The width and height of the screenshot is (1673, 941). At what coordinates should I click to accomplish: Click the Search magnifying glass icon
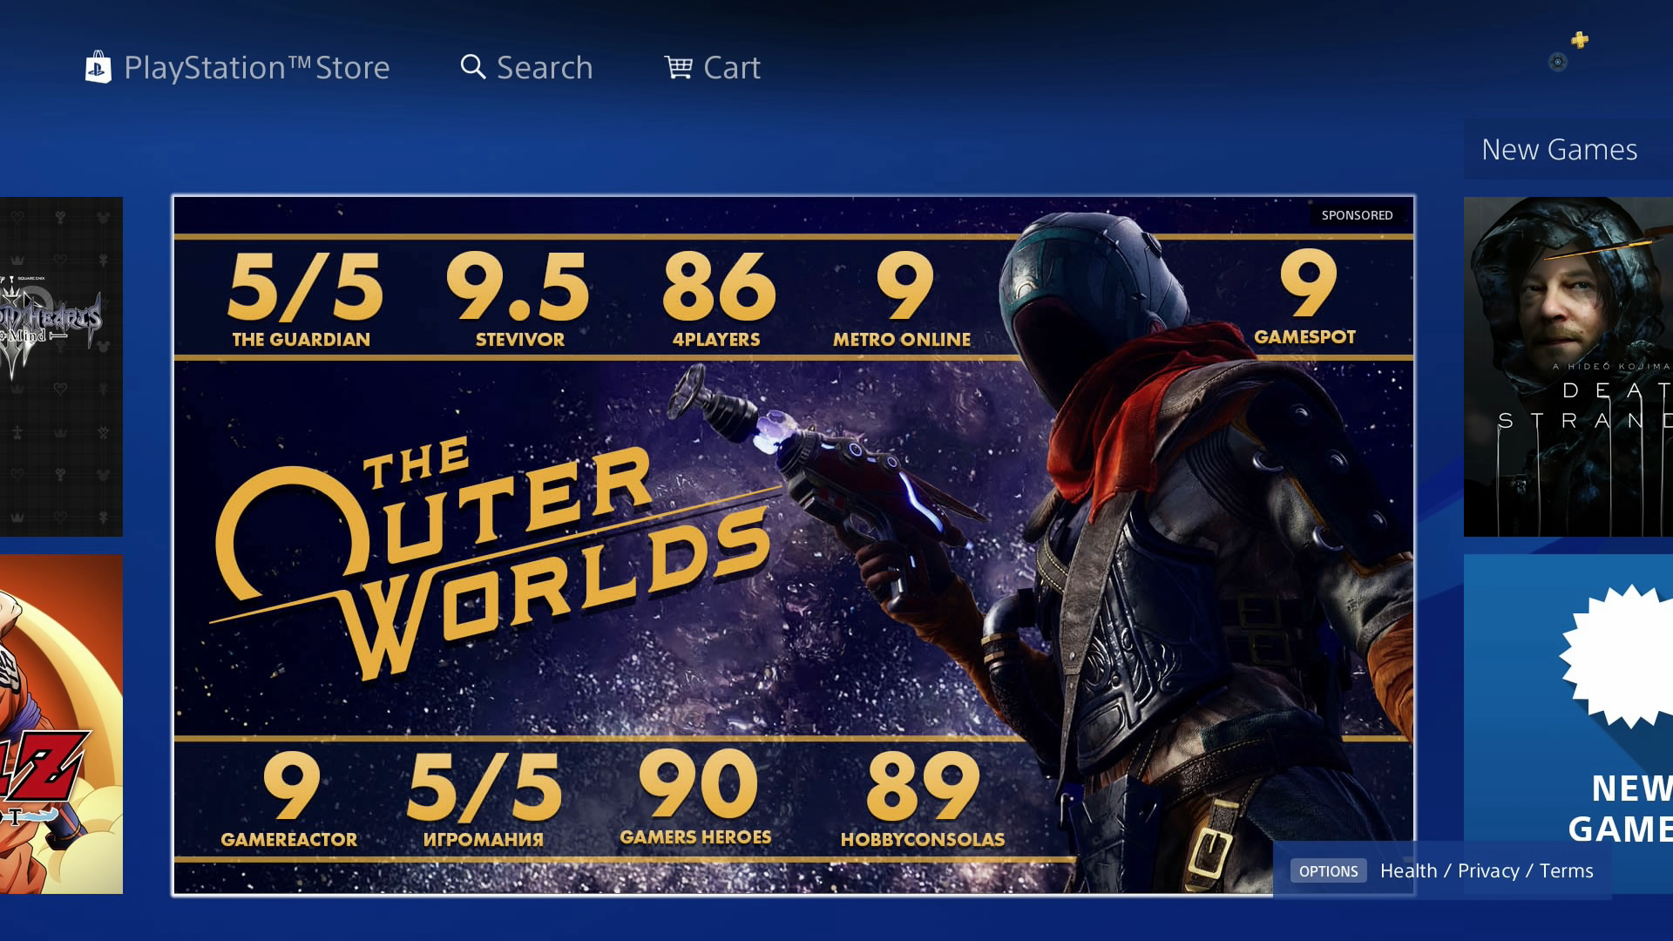pyautogui.click(x=472, y=67)
